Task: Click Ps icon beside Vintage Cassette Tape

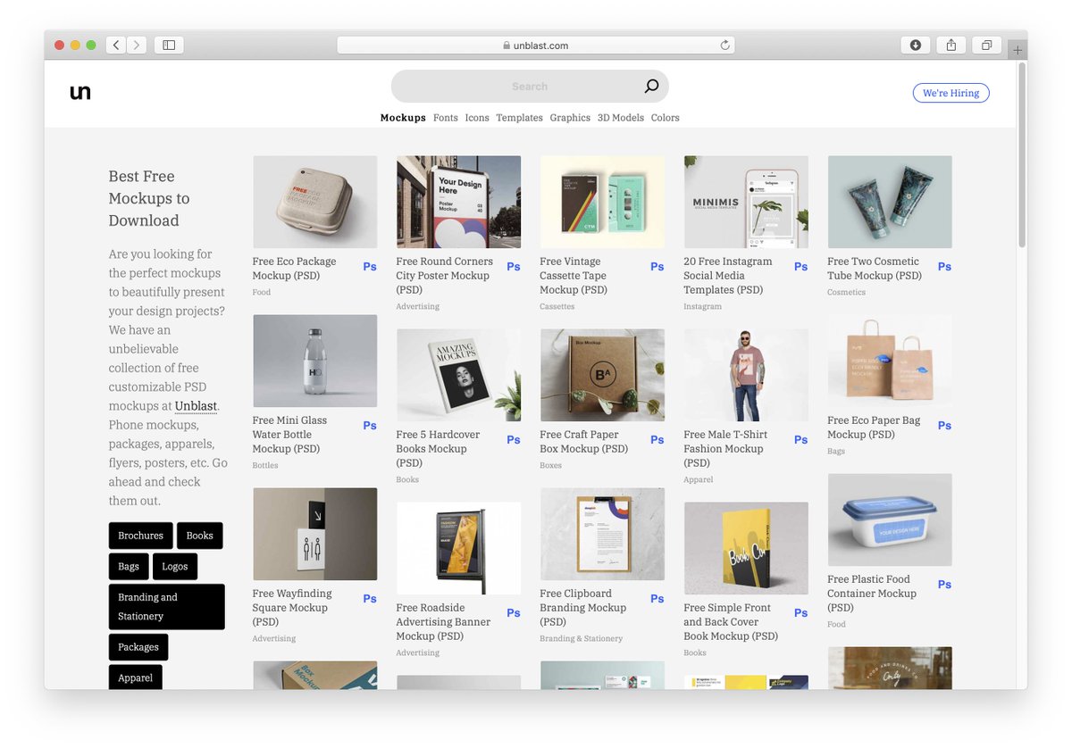Action: coord(657,266)
